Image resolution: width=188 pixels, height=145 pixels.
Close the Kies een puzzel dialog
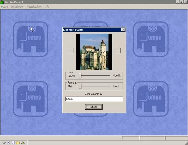tap(123, 30)
